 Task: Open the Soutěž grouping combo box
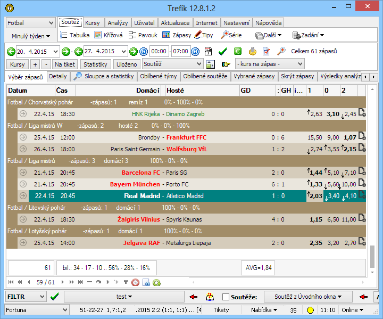[172, 64]
